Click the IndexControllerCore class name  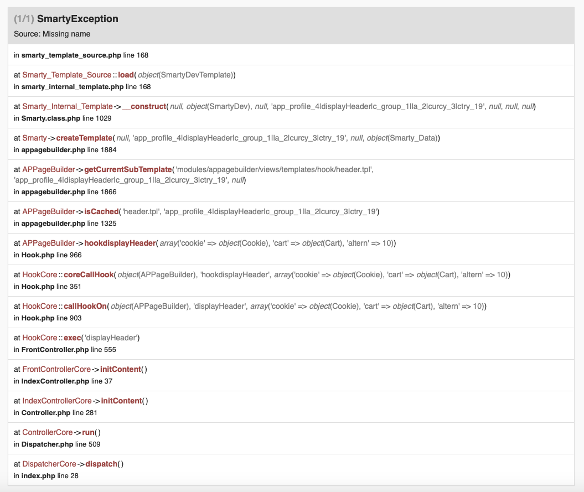click(57, 401)
